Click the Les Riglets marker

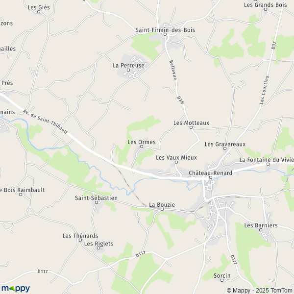coord(98,248)
